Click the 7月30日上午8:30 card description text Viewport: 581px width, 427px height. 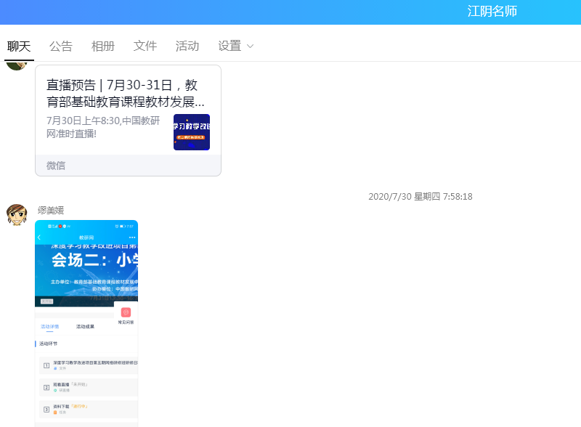(x=103, y=127)
